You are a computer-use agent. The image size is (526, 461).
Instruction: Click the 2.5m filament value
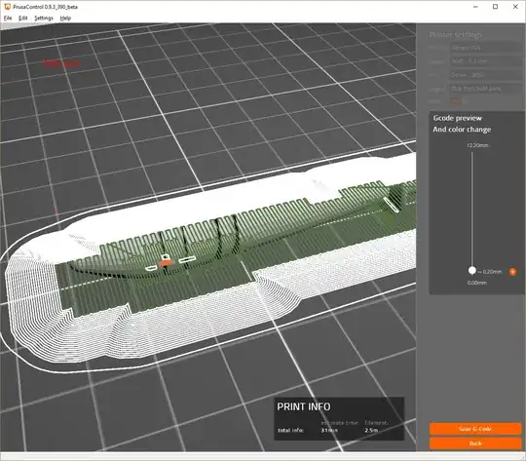click(x=371, y=430)
